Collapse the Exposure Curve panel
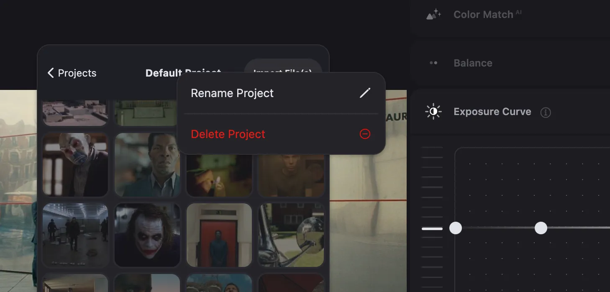Screen dimensions: 610x292 pyautogui.click(x=510, y=112)
